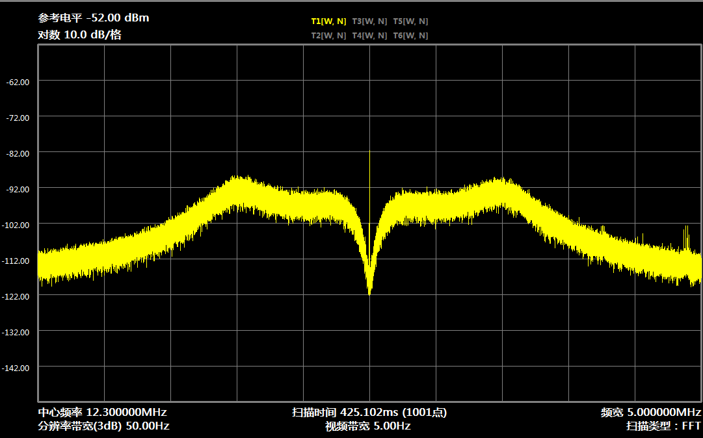Click the -62.00 y-axis label

click(x=18, y=82)
